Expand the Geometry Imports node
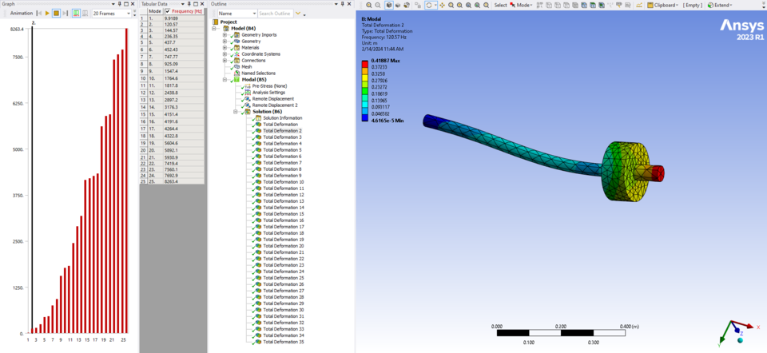 point(225,34)
